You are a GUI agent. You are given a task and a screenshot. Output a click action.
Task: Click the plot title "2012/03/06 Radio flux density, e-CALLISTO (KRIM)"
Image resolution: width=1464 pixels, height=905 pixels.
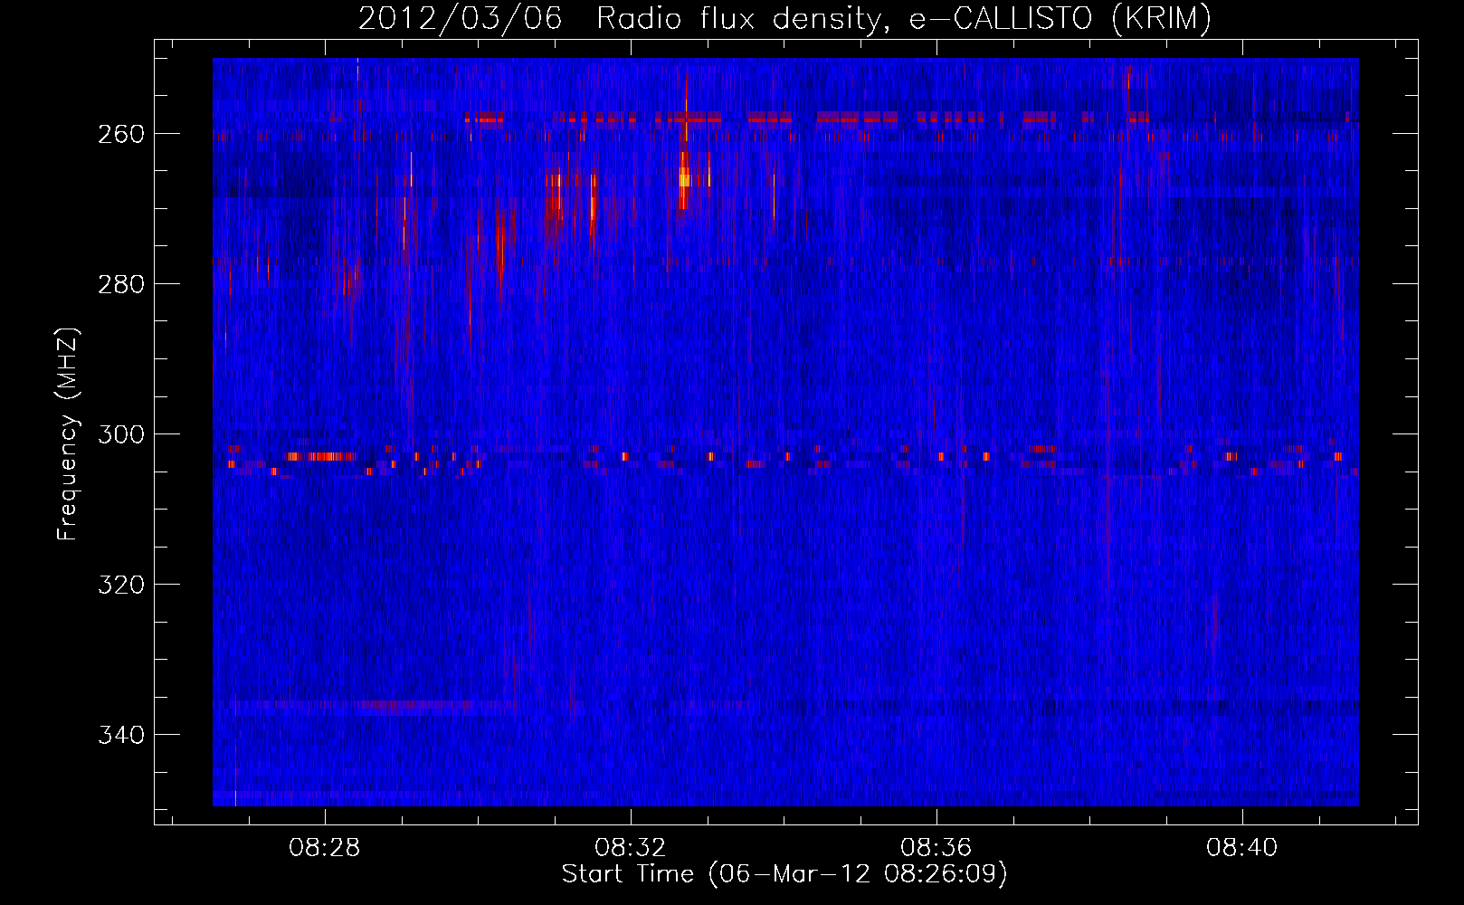784,18
